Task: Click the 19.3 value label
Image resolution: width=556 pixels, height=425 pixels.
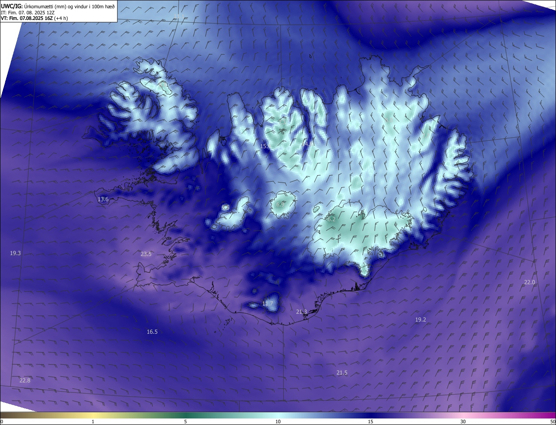Action: [x=15, y=253]
